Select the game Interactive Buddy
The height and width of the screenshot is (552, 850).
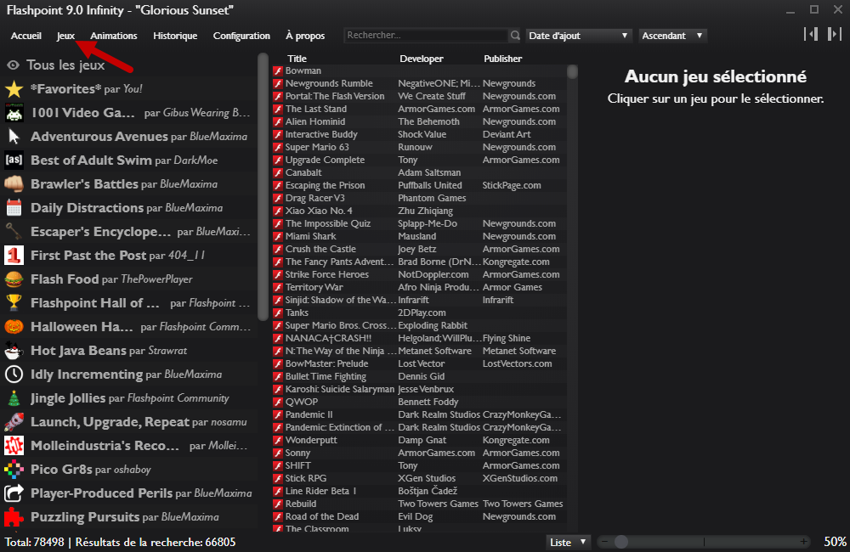pyautogui.click(x=420, y=134)
